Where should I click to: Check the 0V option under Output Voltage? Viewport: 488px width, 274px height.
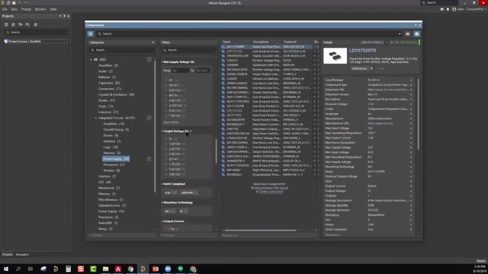tap(166, 139)
